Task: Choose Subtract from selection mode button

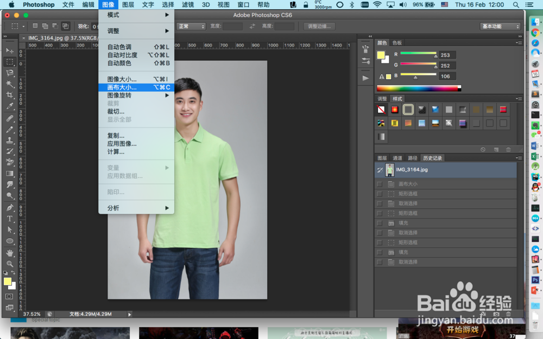Action: pyautogui.click(x=55, y=26)
